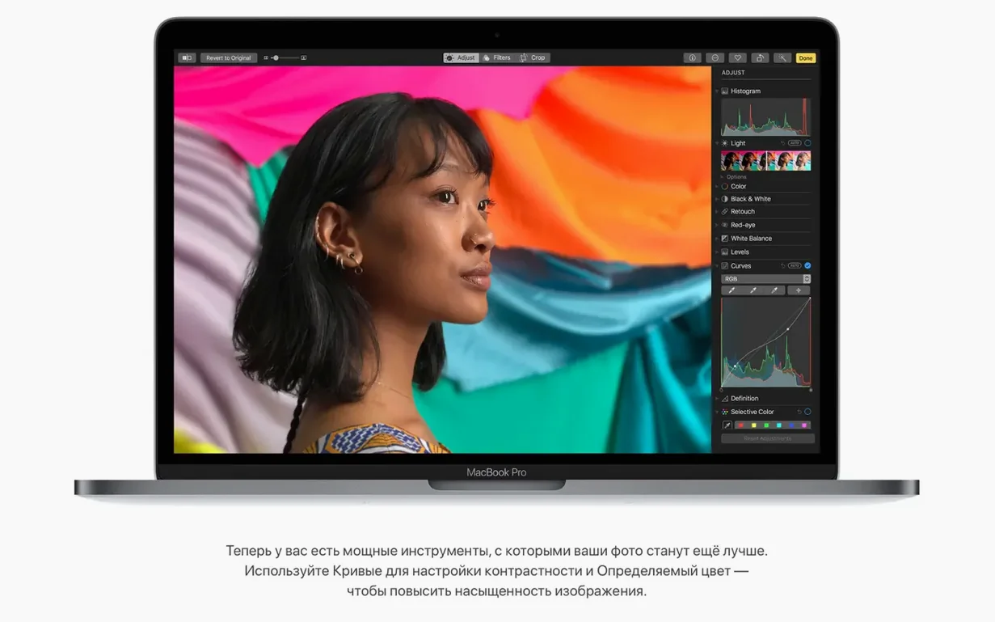995x622 pixels.
Task: Toggle the Selective Color circle on
Action: [807, 412]
